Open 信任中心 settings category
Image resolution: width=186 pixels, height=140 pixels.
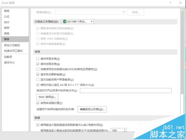point(9,62)
